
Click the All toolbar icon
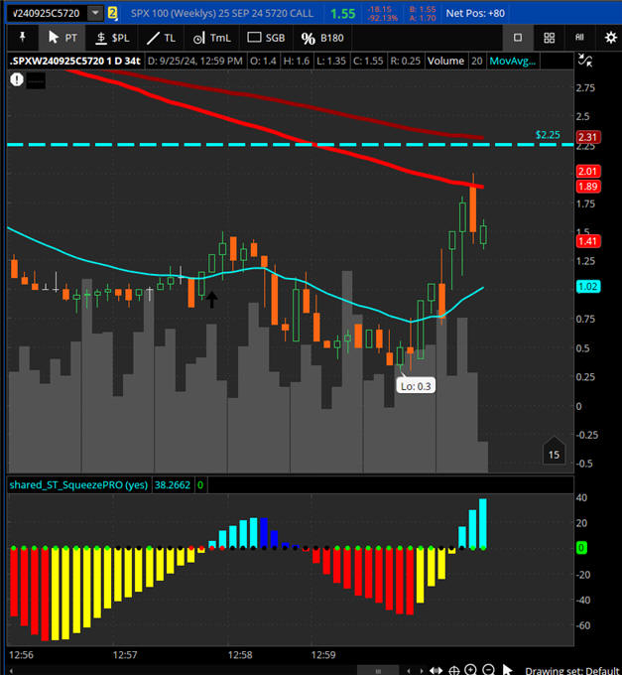pyautogui.click(x=580, y=38)
